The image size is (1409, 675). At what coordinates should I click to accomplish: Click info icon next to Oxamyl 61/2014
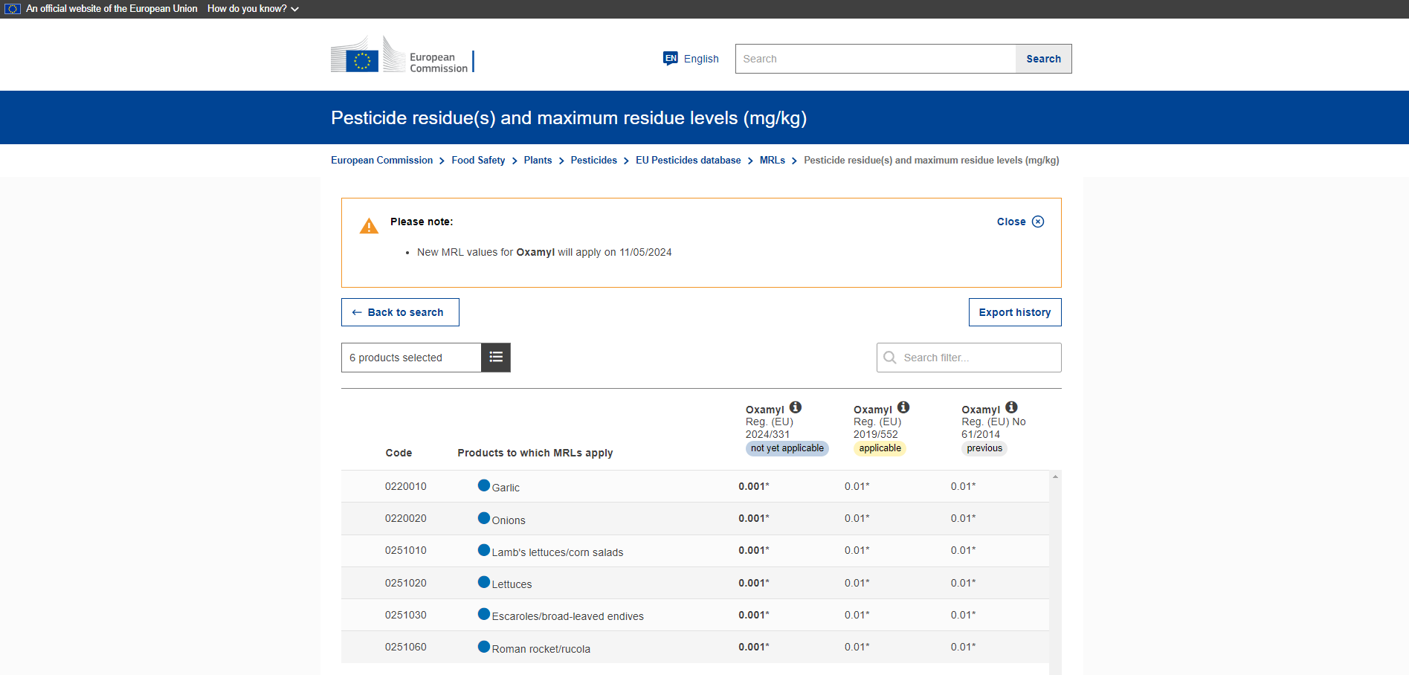[x=1011, y=407]
